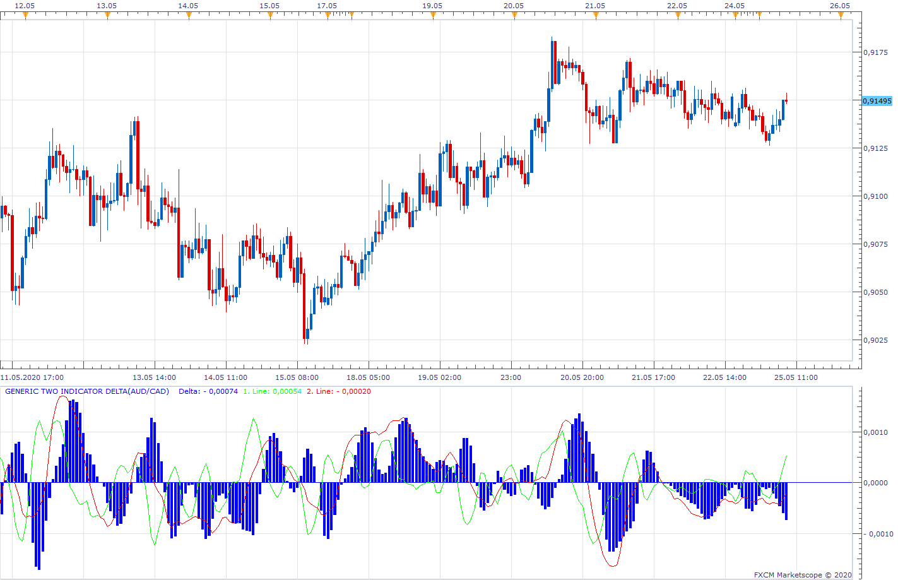Select the orange marker below 20.05
Viewport: 898px width, 580px height.
coord(514,16)
